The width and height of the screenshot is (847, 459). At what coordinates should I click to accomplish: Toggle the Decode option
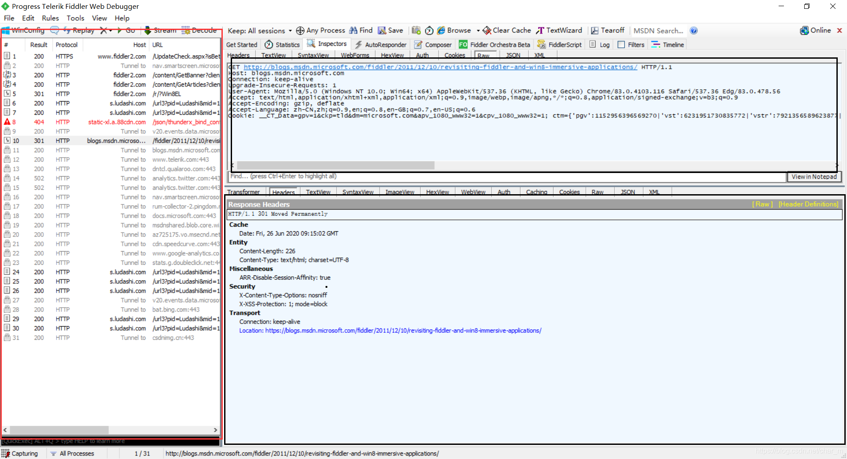(199, 30)
